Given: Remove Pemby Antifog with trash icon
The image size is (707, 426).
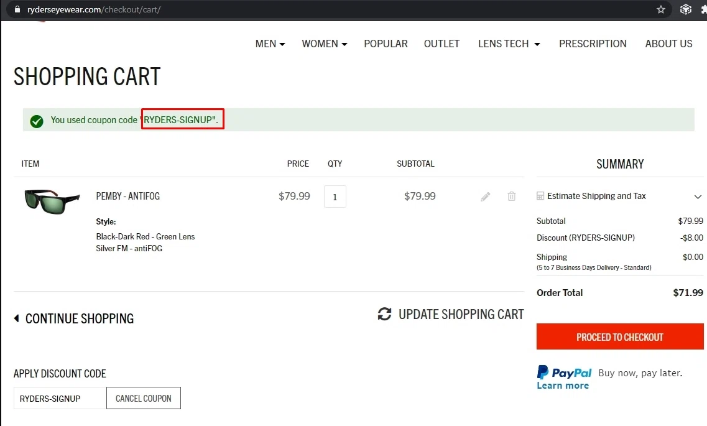Looking at the screenshot, I should tap(511, 196).
